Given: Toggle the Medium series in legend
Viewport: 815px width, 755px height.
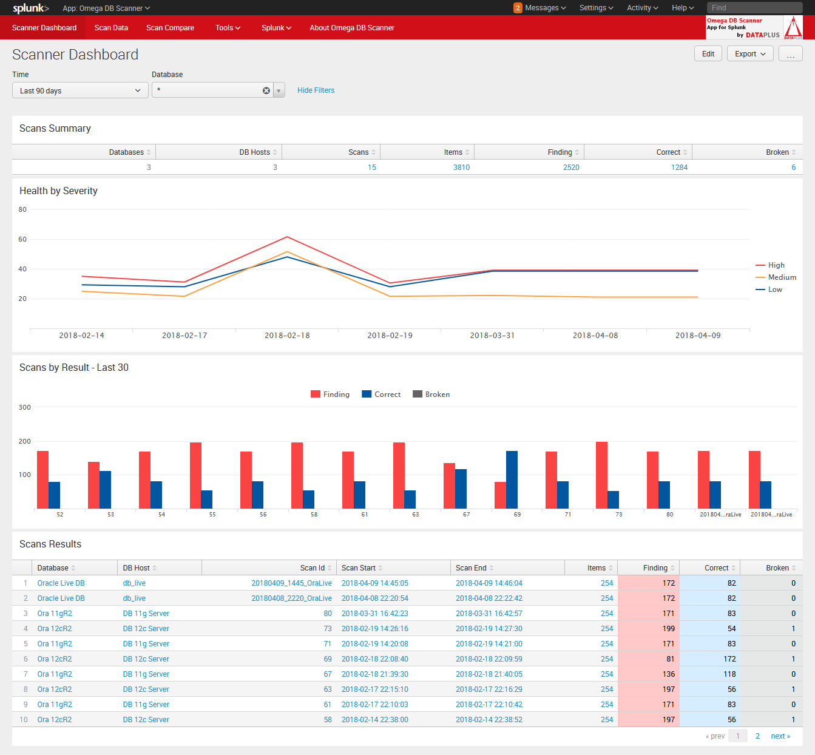Looking at the screenshot, I should 782,277.
